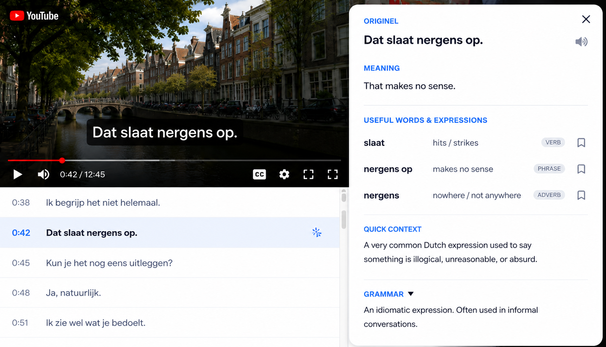Click the word 'slaat' in the vocabulary list
This screenshot has height=347, width=606.
[x=374, y=143]
